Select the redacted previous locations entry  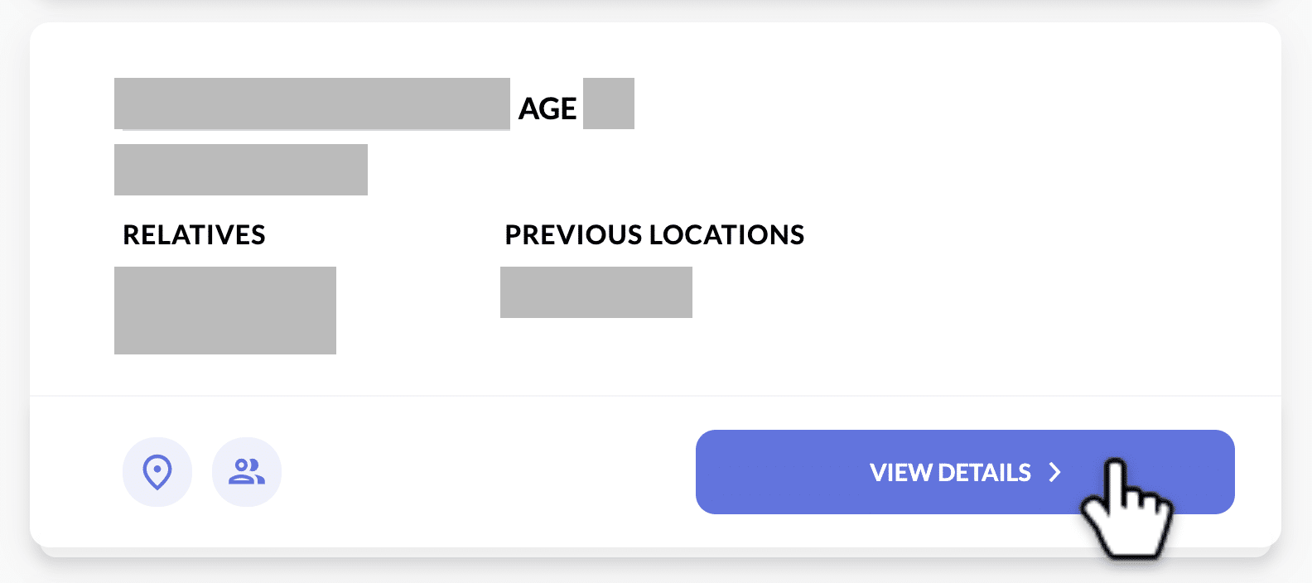pos(596,292)
